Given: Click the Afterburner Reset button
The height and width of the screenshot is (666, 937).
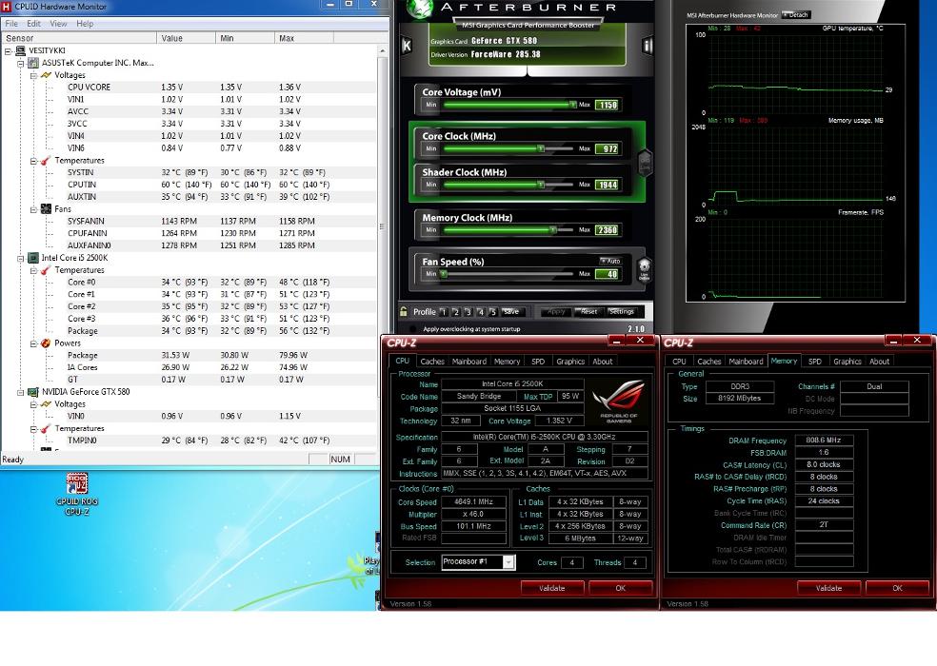Looking at the screenshot, I should tap(588, 312).
